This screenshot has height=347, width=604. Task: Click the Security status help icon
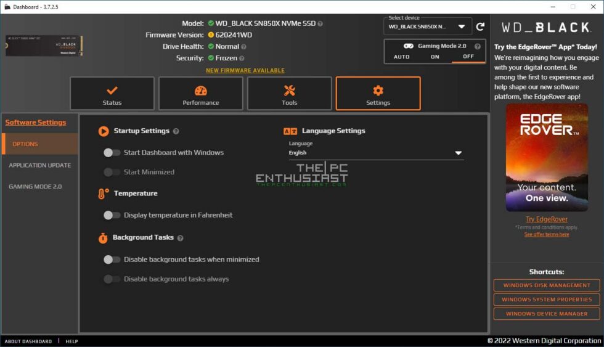[x=242, y=59]
